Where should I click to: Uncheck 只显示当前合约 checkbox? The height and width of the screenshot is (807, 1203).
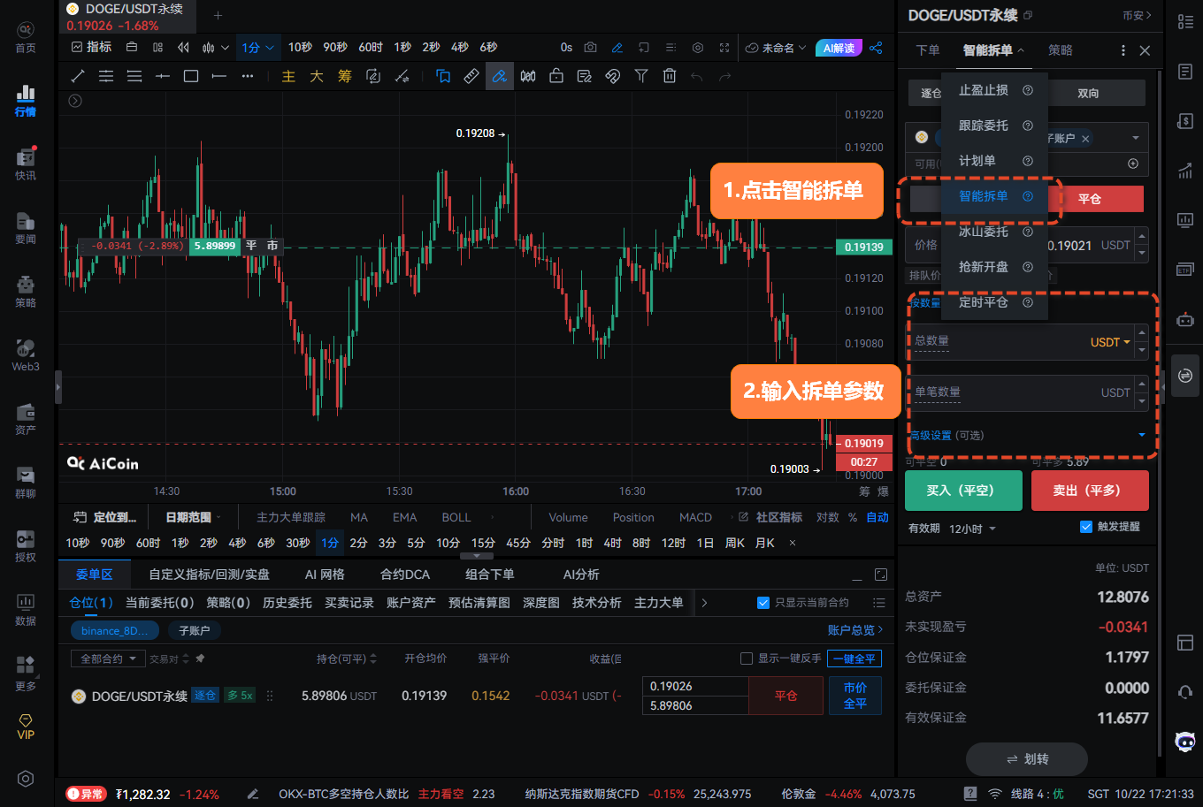click(x=763, y=603)
